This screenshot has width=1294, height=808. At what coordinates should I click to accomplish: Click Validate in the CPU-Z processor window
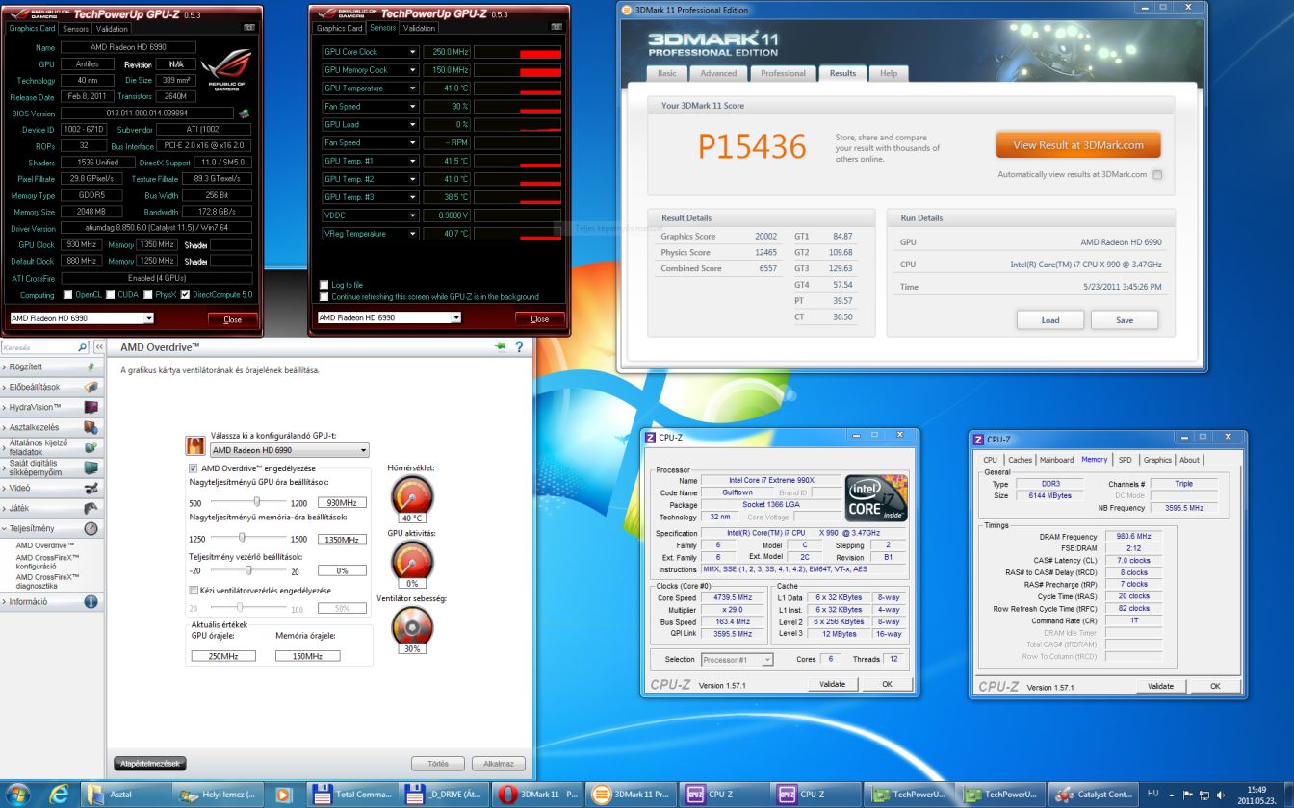point(832,685)
